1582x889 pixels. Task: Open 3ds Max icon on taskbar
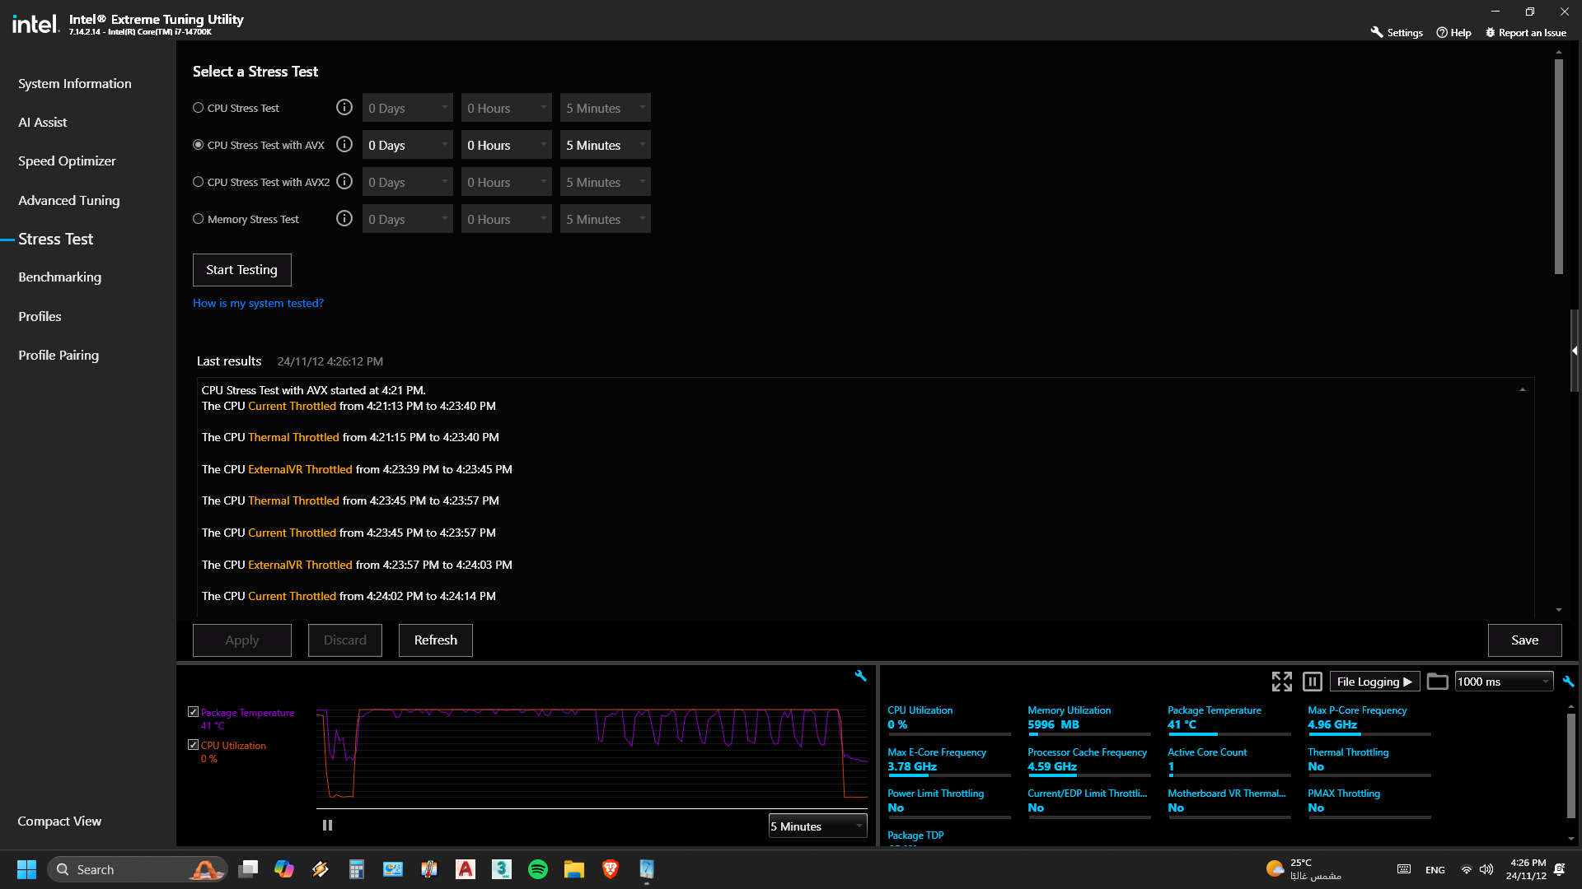point(502,869)
